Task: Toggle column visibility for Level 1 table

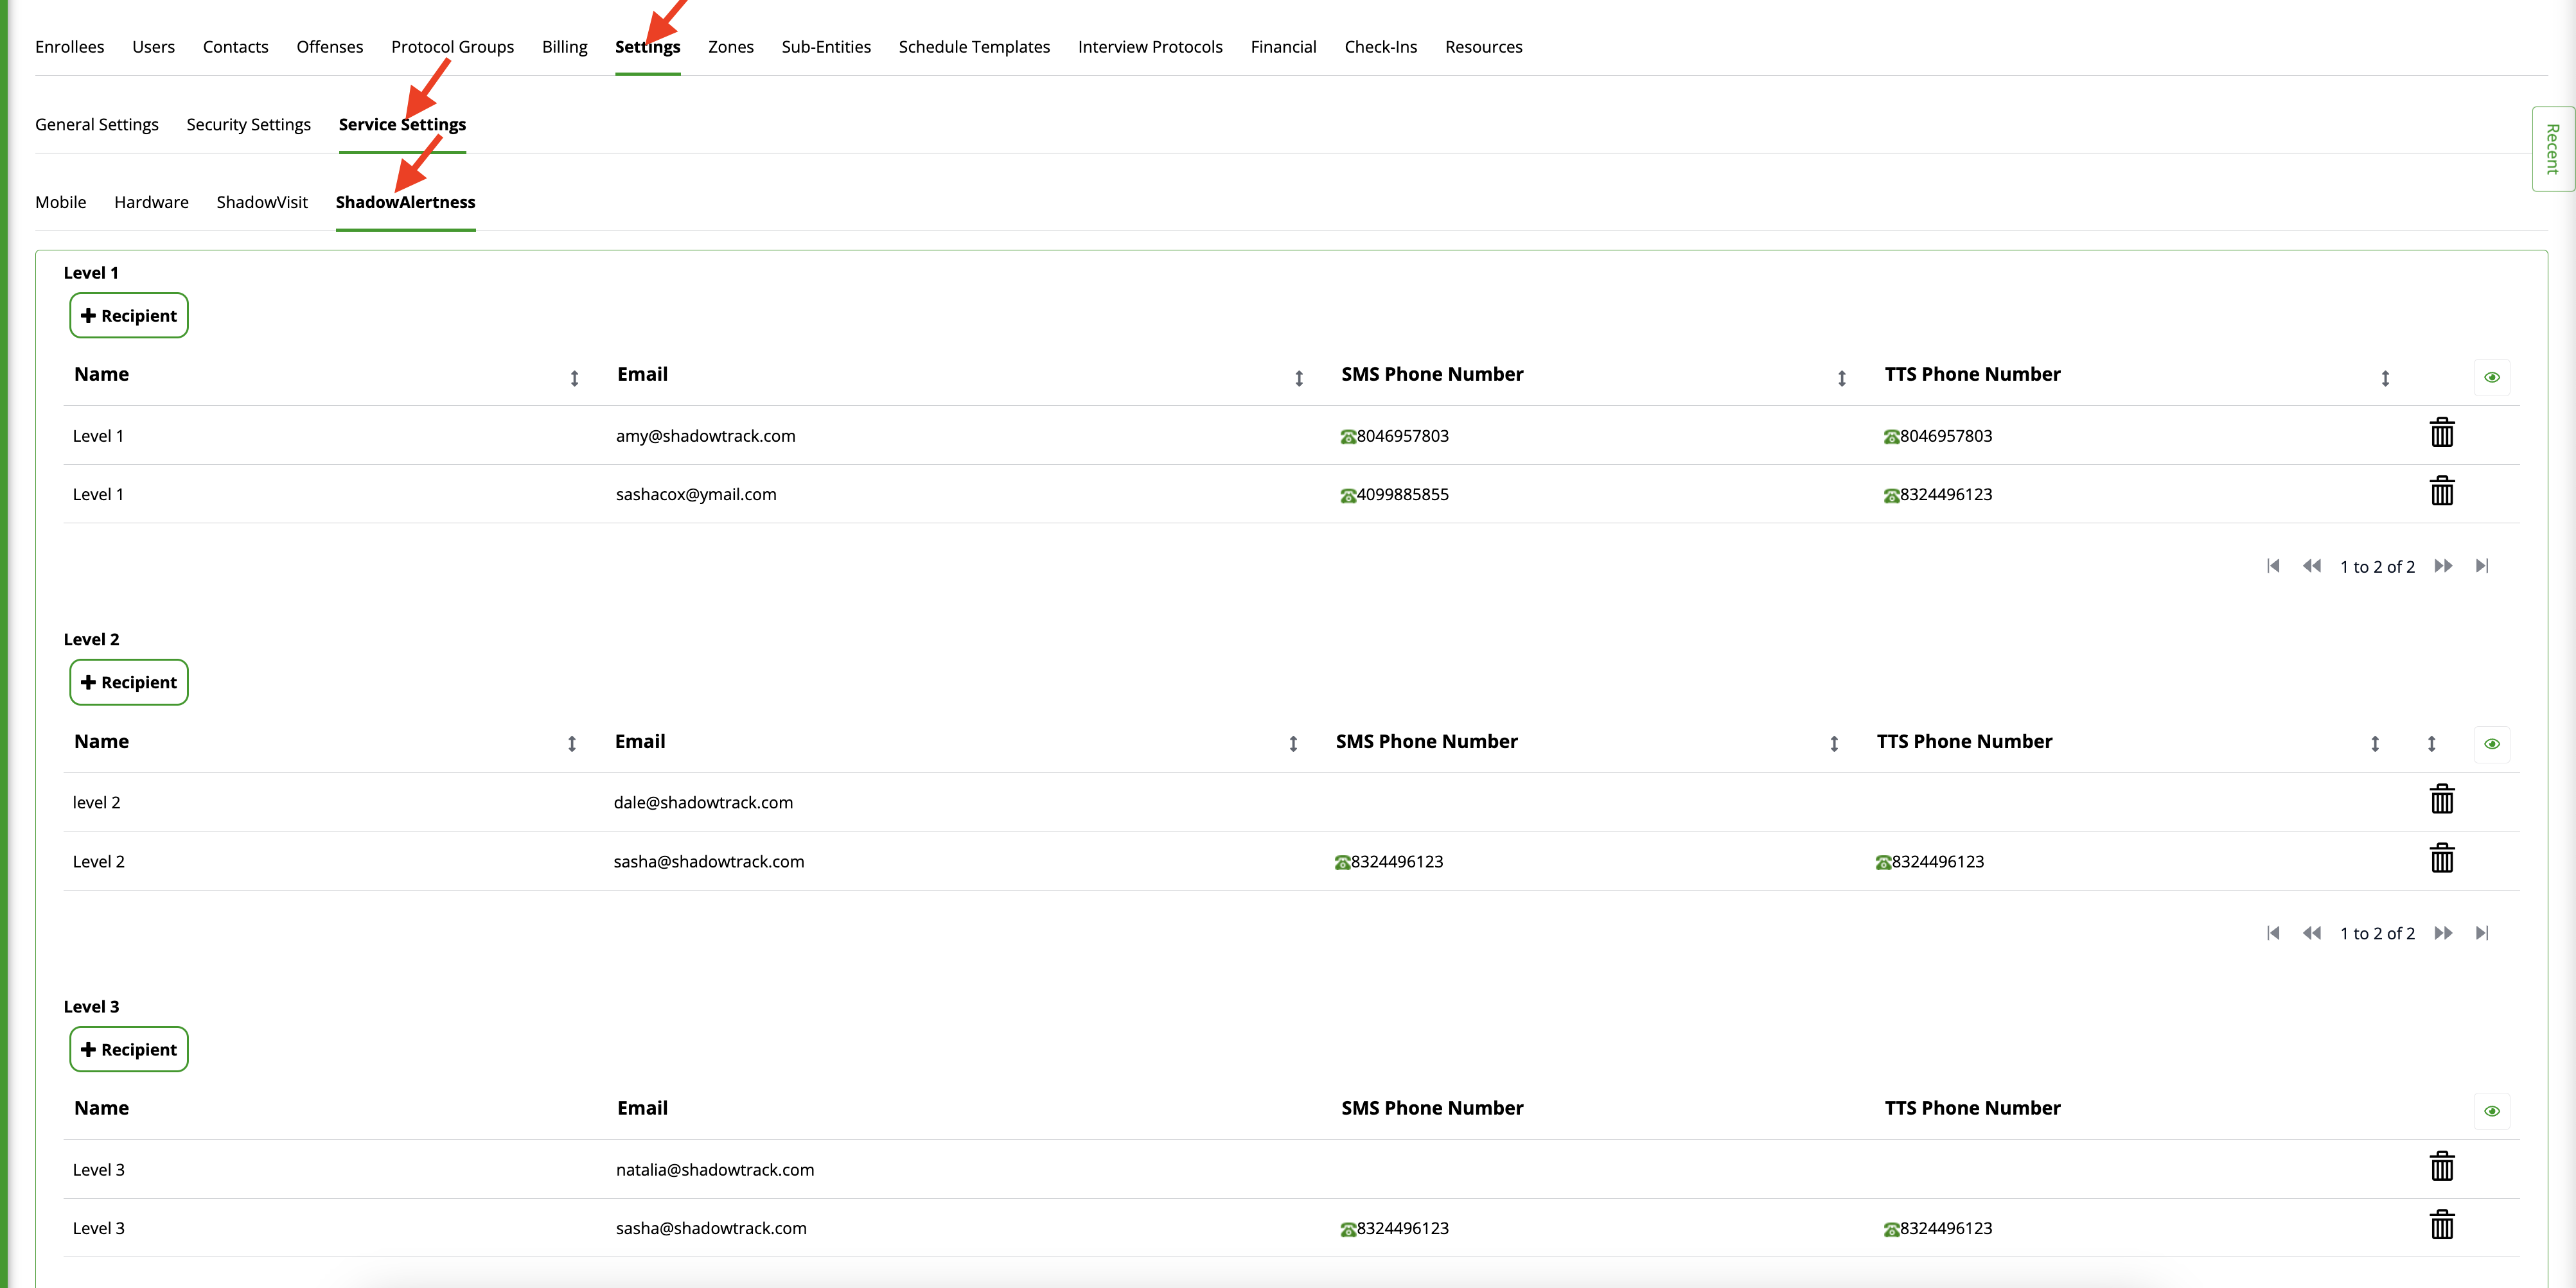Action: (x=2491, y=378)
